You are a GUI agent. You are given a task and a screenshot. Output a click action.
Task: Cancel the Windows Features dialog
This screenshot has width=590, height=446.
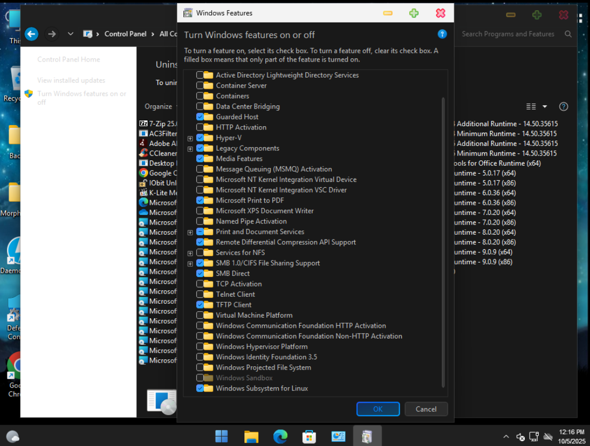pos(426,409)
